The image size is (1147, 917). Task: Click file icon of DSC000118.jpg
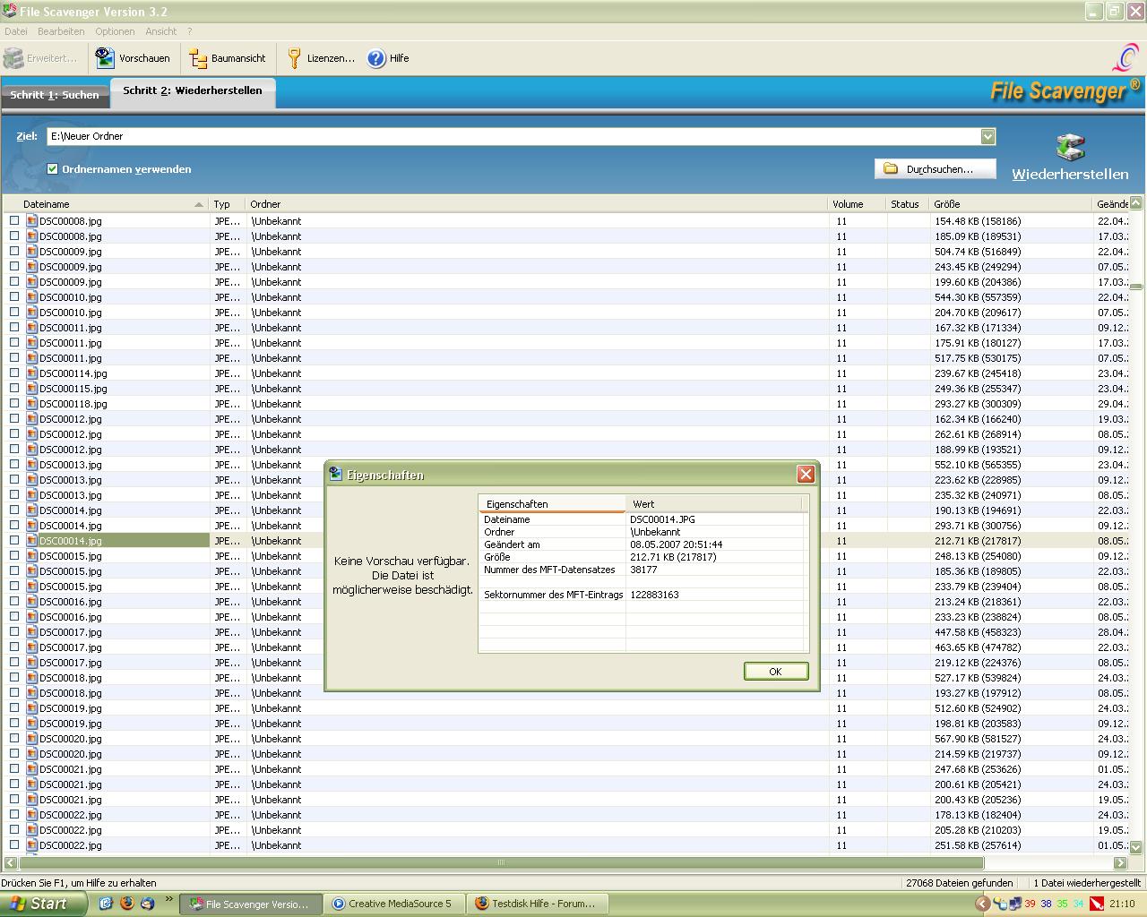point(32,404)
